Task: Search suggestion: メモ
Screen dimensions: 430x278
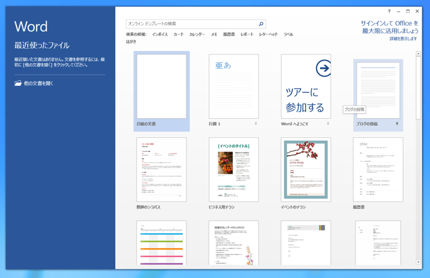Action: point(214,34)
